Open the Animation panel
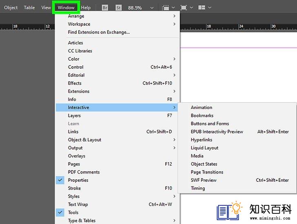Viewport: 297px width, 224px height. click(x=237, y=107)
